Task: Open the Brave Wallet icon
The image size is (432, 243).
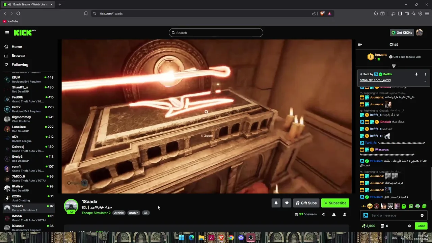Action: 407,13
